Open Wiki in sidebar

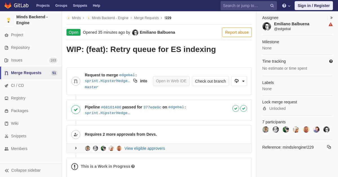pos(31,123)
